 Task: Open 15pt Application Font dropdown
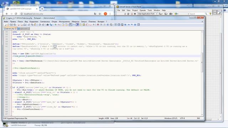click(x=147, y=14)
